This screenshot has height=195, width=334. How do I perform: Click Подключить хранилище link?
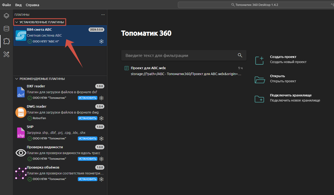(x=291, y=95)
